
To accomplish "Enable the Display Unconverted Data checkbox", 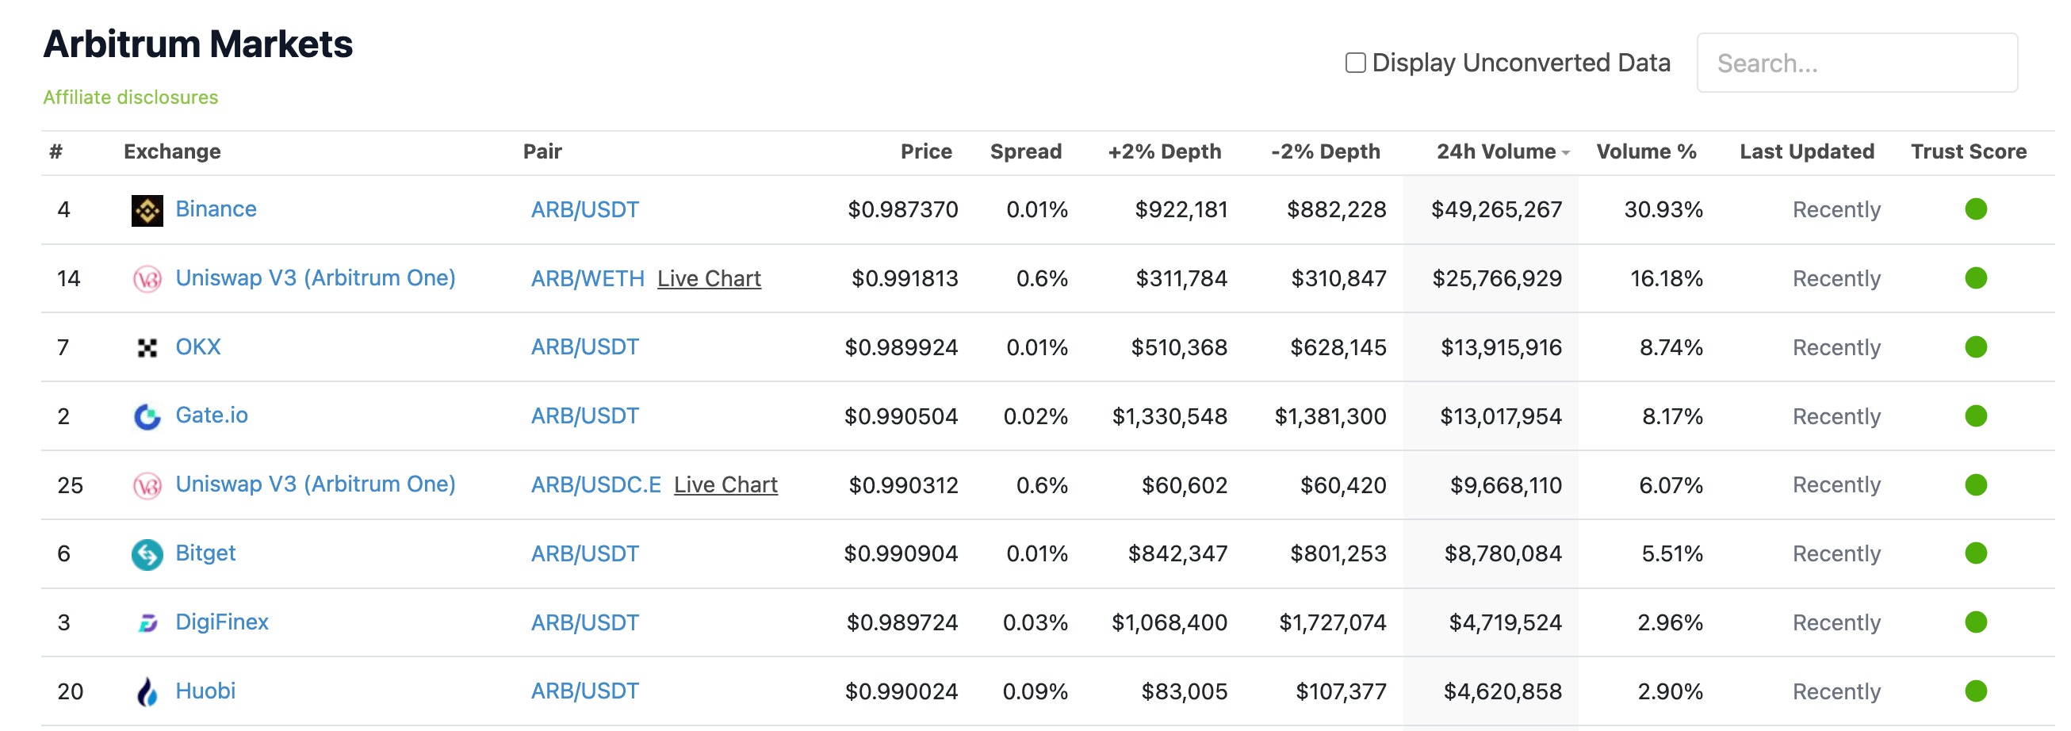I will point(1355,63).
